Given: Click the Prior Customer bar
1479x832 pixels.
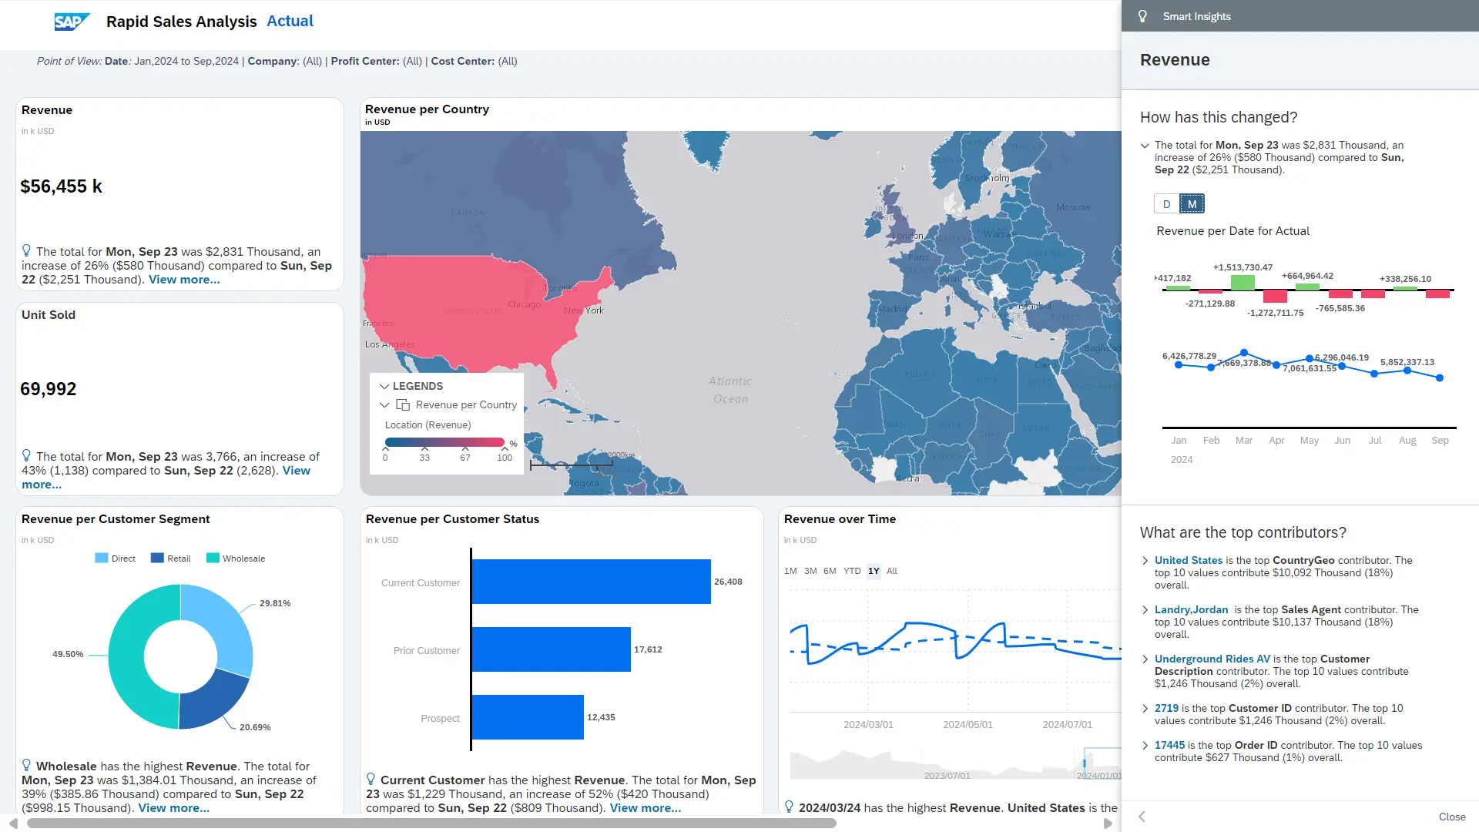Looking at the screenshot, I should click(551, 649).
